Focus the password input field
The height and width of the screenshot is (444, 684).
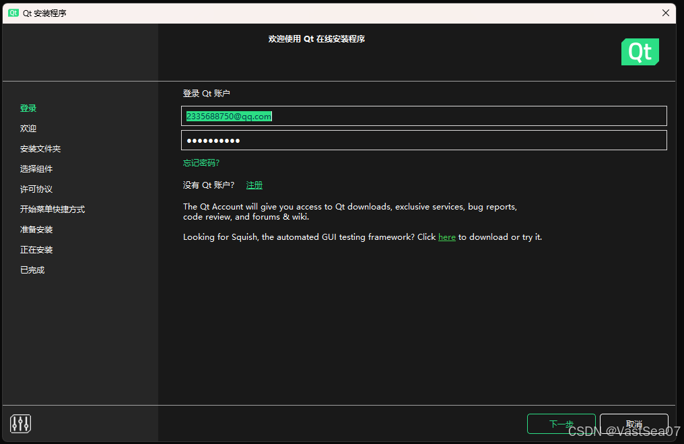coord(423,140)
